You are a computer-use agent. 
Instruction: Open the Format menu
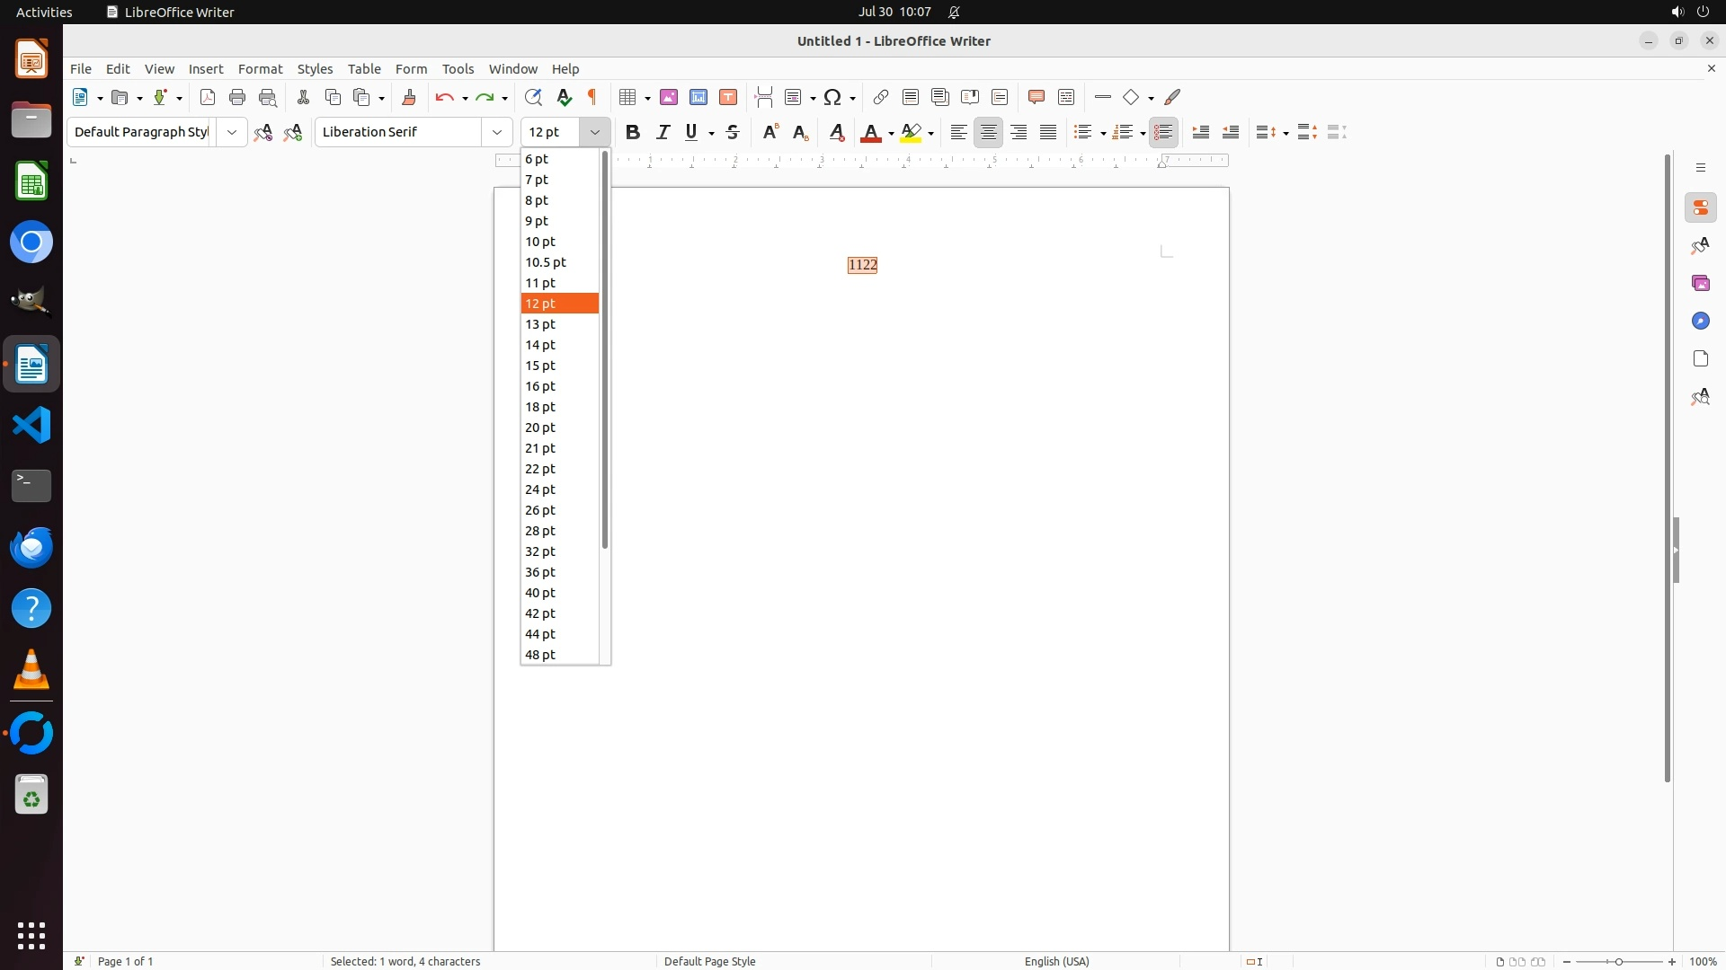tap(260, 69)
